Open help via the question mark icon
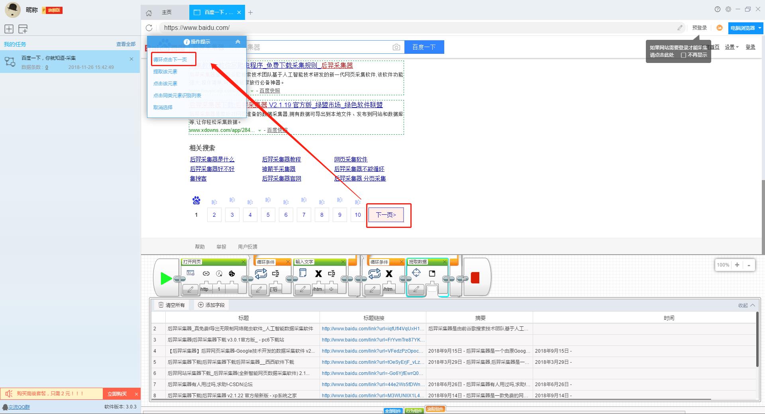765x414 pixels. pyautogui.click(x=718, y=9)
